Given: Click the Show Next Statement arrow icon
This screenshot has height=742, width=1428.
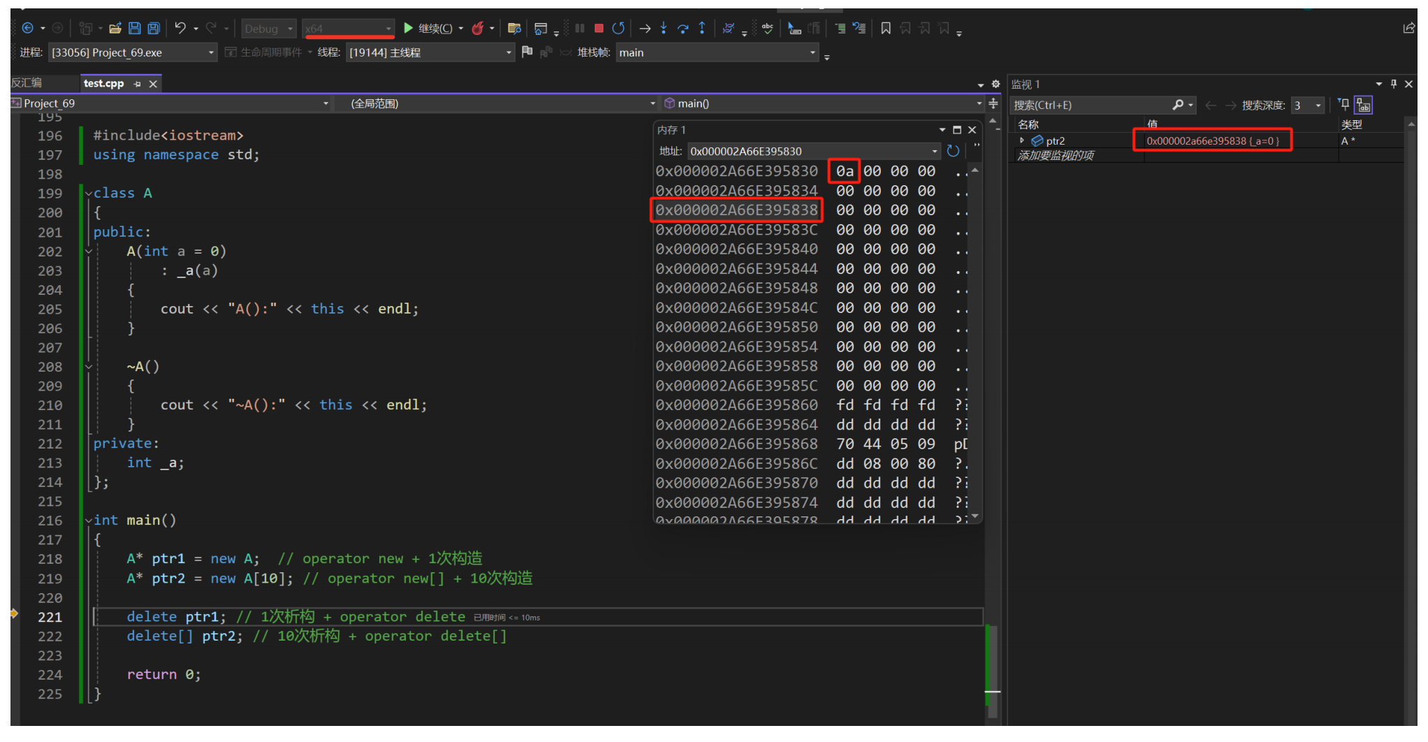Looking at the screenshot, I should click(645, 29).
